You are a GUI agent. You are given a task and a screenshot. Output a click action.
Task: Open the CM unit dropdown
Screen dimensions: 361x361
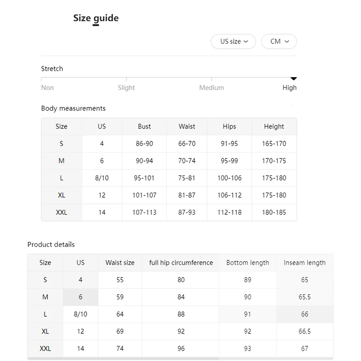(x=279, y=42)
